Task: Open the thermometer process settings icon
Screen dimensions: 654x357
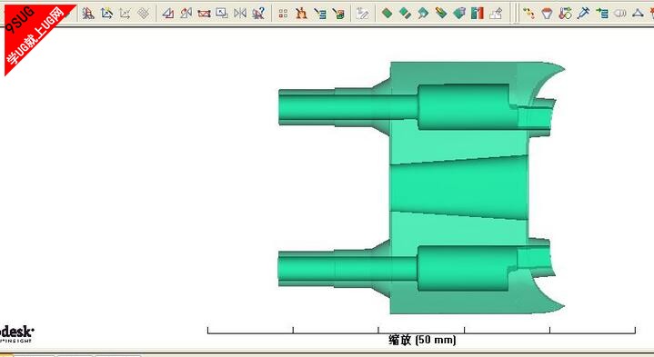Action: (x=565, y=14)
